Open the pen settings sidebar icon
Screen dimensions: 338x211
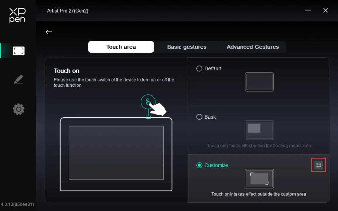tap(18, 80)
